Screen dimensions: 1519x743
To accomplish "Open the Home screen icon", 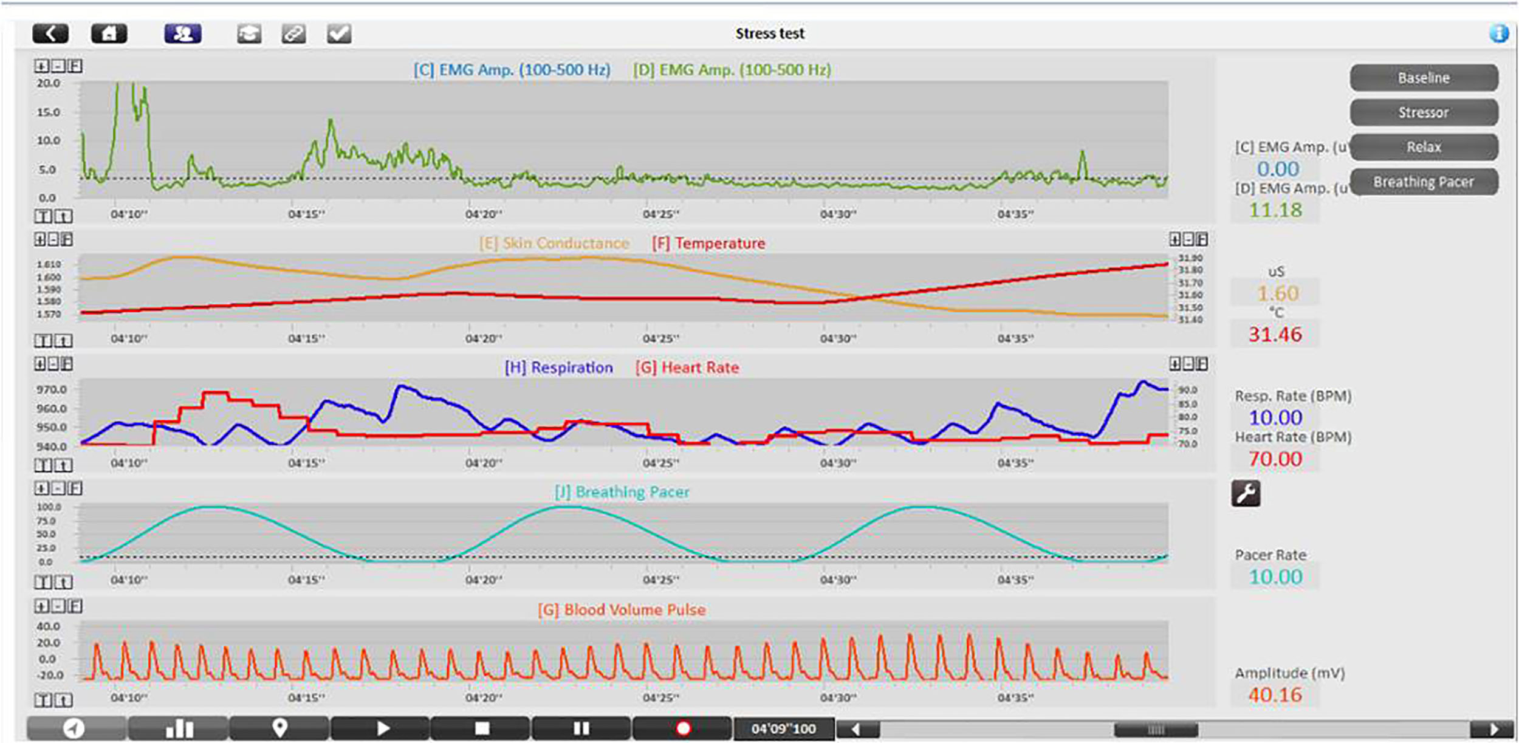I will [109, 33].
